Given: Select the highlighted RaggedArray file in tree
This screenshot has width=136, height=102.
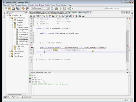Looking at the screenshot, I should tap(24, 39).
